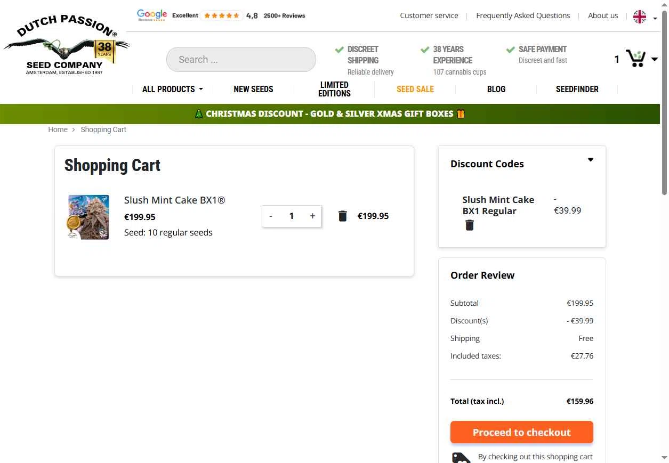Open the About us page
Viewport: 669px width, 463px height.
(603, 15)
